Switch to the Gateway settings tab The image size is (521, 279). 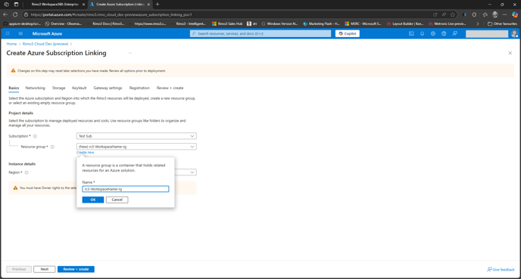point(108,88)
